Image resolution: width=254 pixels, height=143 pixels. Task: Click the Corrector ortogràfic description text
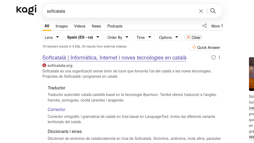(131, 119)
